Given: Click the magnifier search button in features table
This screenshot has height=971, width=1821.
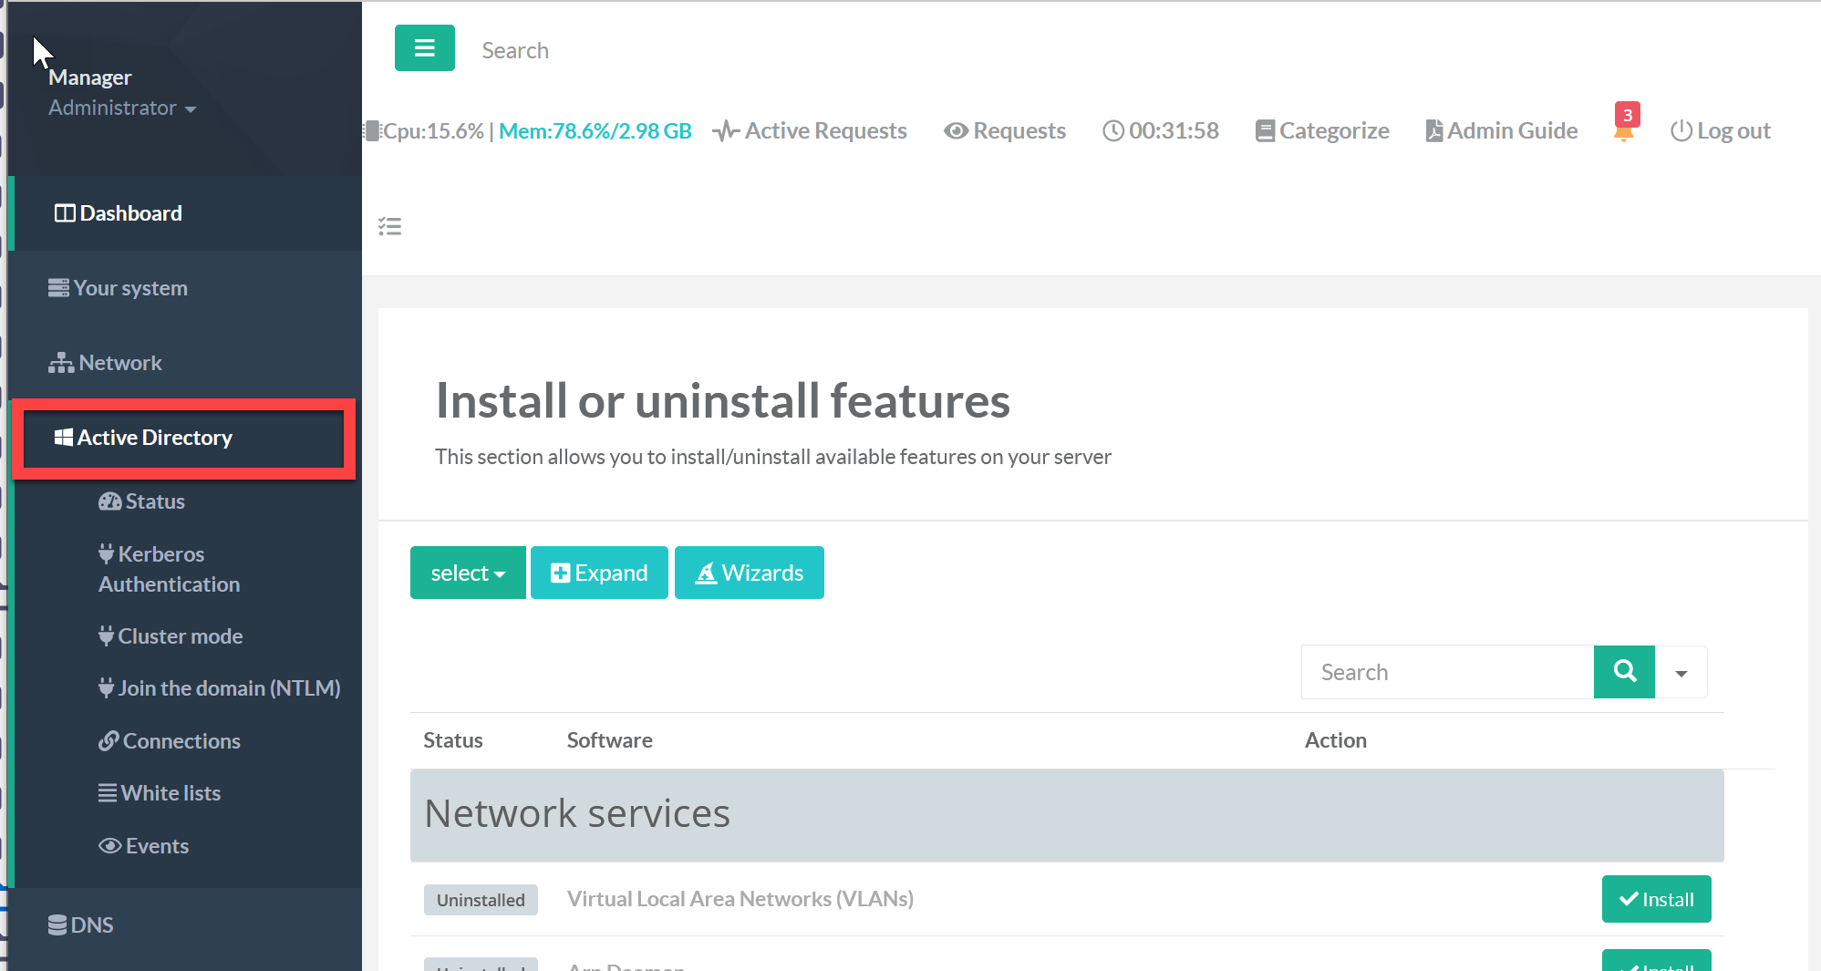Looking at the screenshot, I should click(x=1623, y=672).
